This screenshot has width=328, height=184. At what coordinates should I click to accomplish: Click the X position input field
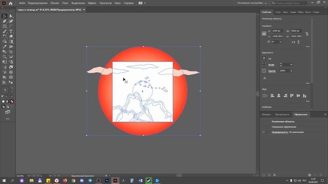[277, 31]
